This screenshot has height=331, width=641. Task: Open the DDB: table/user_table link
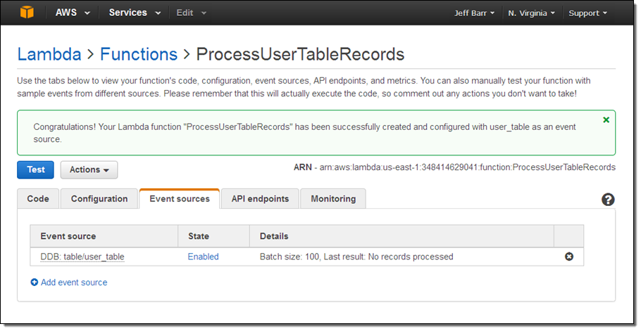click(x=82, y=257)
